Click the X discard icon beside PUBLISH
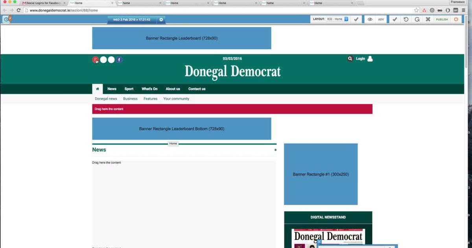The width and height of the screenshot is (472, 248). pyautogui.click(x=428, y=19)
